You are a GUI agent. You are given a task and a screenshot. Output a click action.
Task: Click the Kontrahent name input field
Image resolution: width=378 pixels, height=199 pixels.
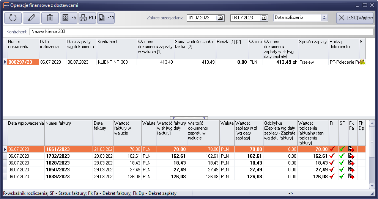201,31
